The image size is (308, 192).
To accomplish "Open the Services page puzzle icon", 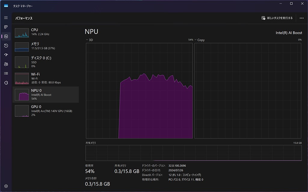I will (x=6, y=83).
